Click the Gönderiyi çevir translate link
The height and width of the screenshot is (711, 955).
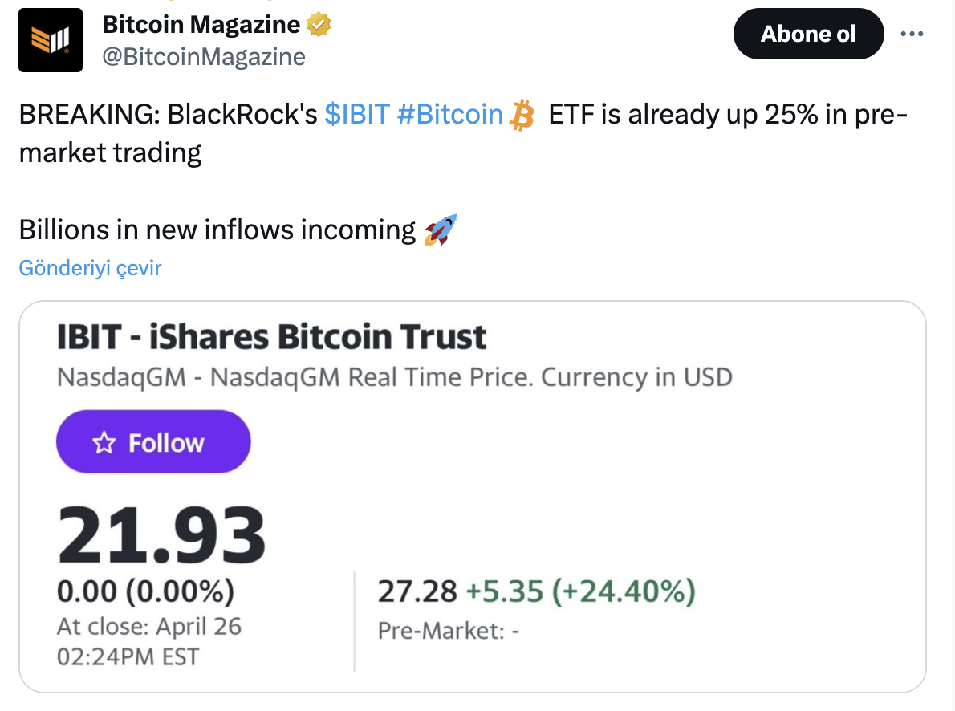pos(88,267)
